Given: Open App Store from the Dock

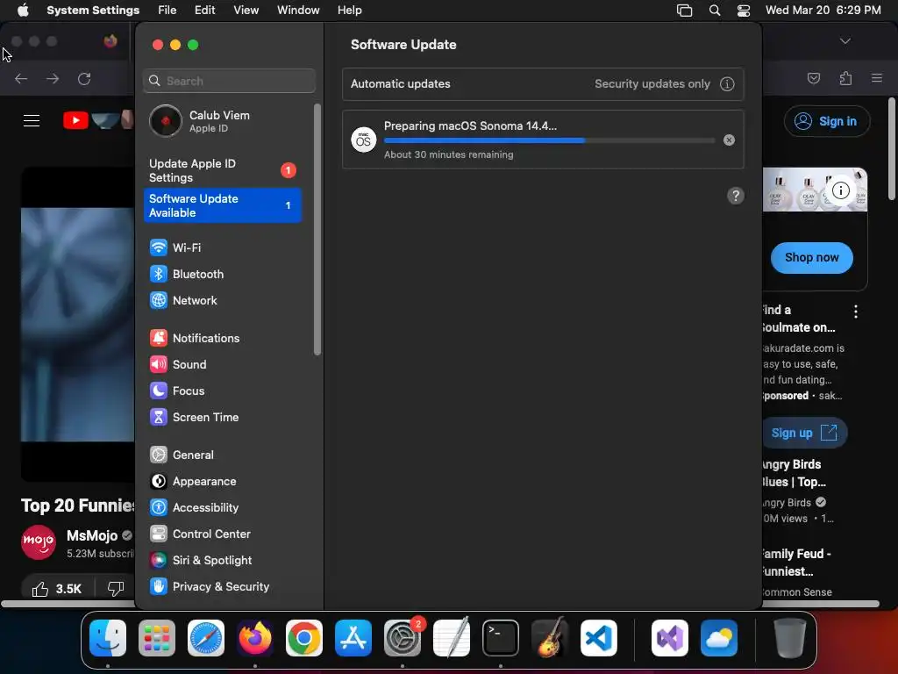Looking at the screenshot, I should (x=353, y=638).
